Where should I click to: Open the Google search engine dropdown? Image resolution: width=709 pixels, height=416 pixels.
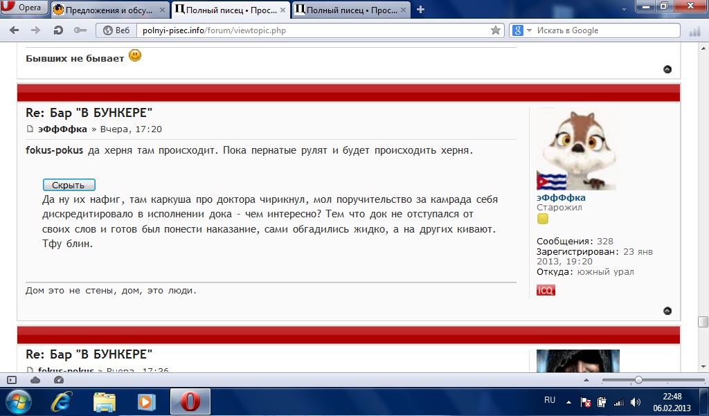pos(522,30)
